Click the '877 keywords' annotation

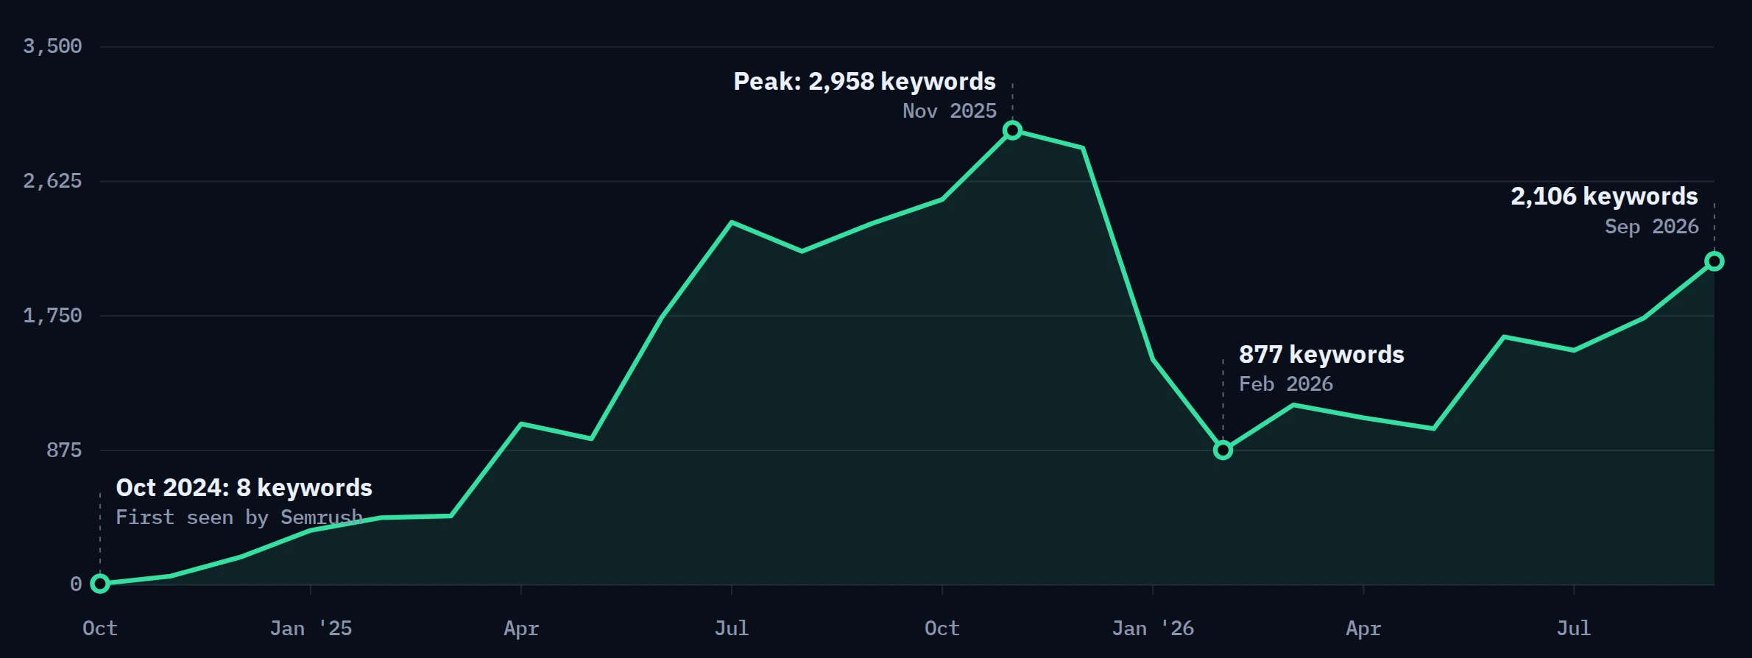click(1321, 355)
